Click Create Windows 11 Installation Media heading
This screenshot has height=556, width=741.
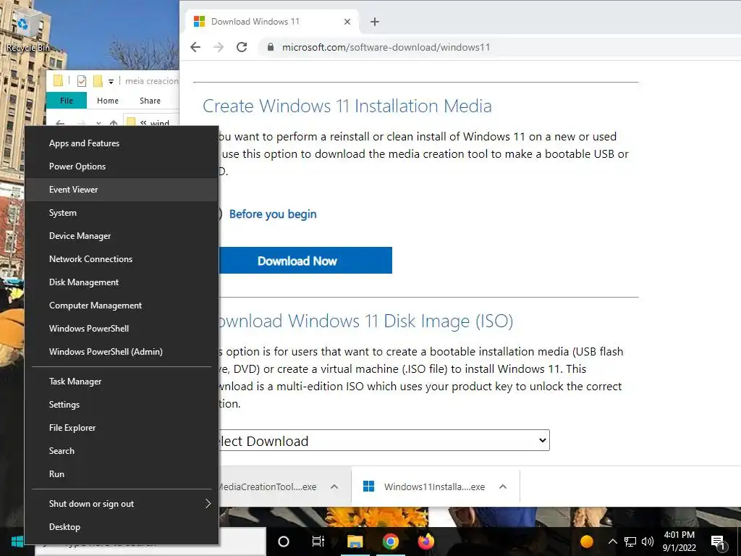pos(347,106)
